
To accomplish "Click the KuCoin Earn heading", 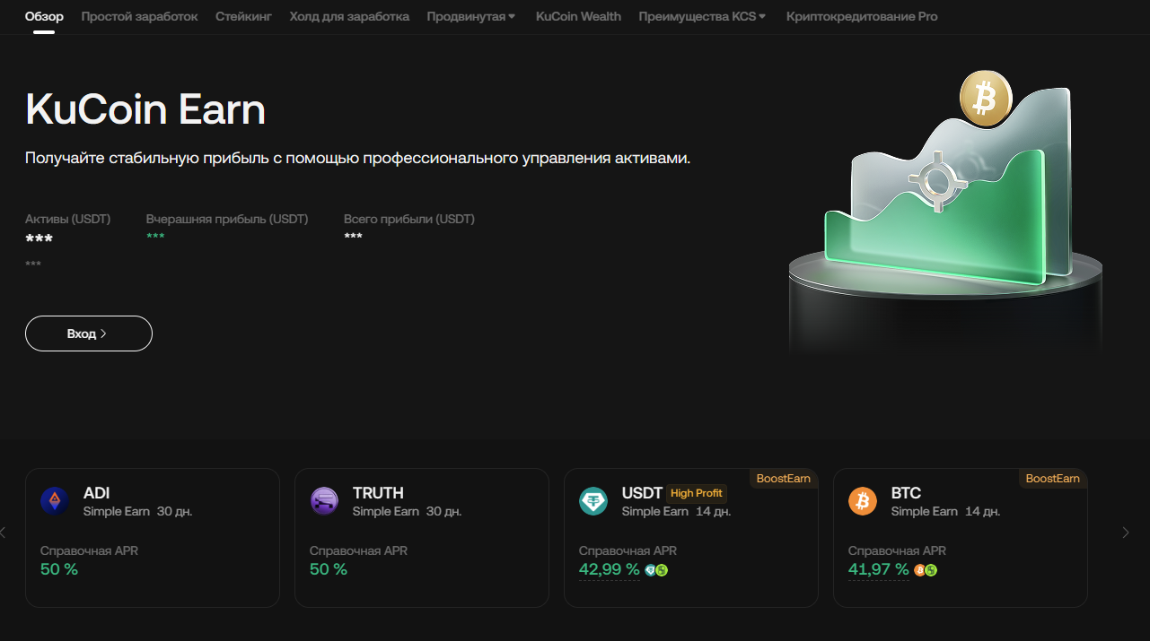I will 145,110.
